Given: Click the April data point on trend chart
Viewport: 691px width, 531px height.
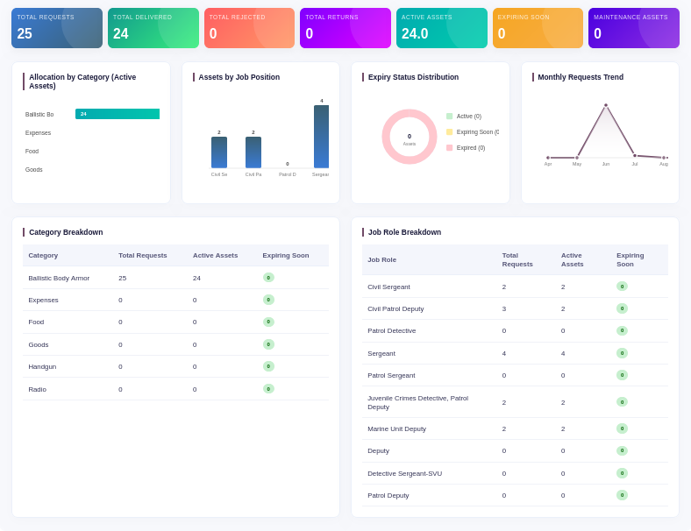Looking at the screenshot, I should click(x=548, y=158).
